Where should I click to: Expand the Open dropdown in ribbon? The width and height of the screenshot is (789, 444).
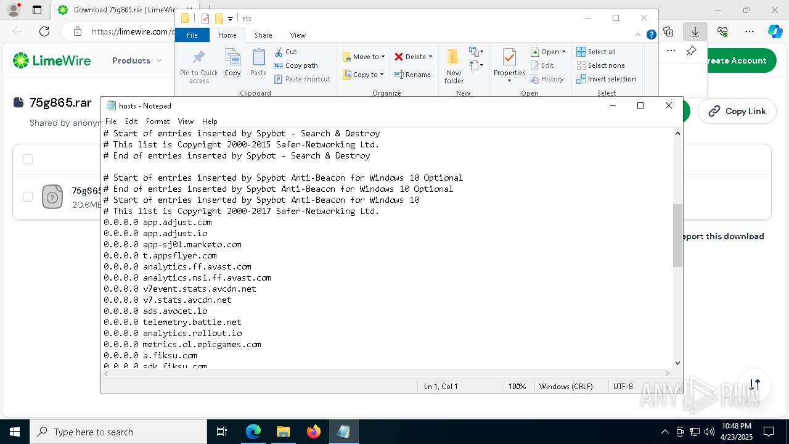(563, 52)
